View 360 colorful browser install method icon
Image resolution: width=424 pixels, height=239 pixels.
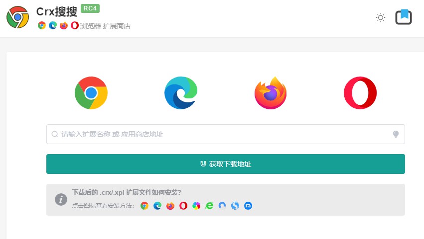coord(196,206)
